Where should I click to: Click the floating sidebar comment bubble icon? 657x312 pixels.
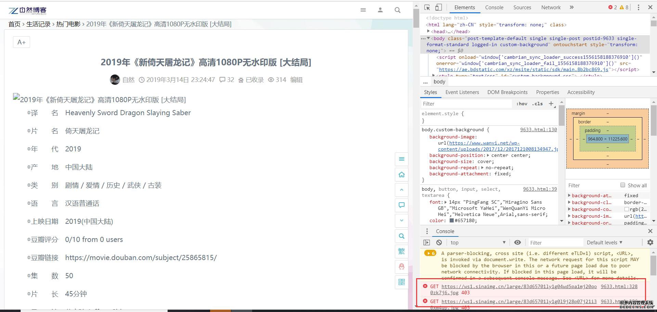tap(401, 205)
